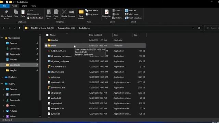This screenshot has width=219, height=123.
Task: Click Program Files (x86) breadcrumb
Action: point(66,28)
